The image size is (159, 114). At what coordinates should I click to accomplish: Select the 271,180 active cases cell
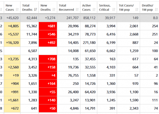coord(89,43)
